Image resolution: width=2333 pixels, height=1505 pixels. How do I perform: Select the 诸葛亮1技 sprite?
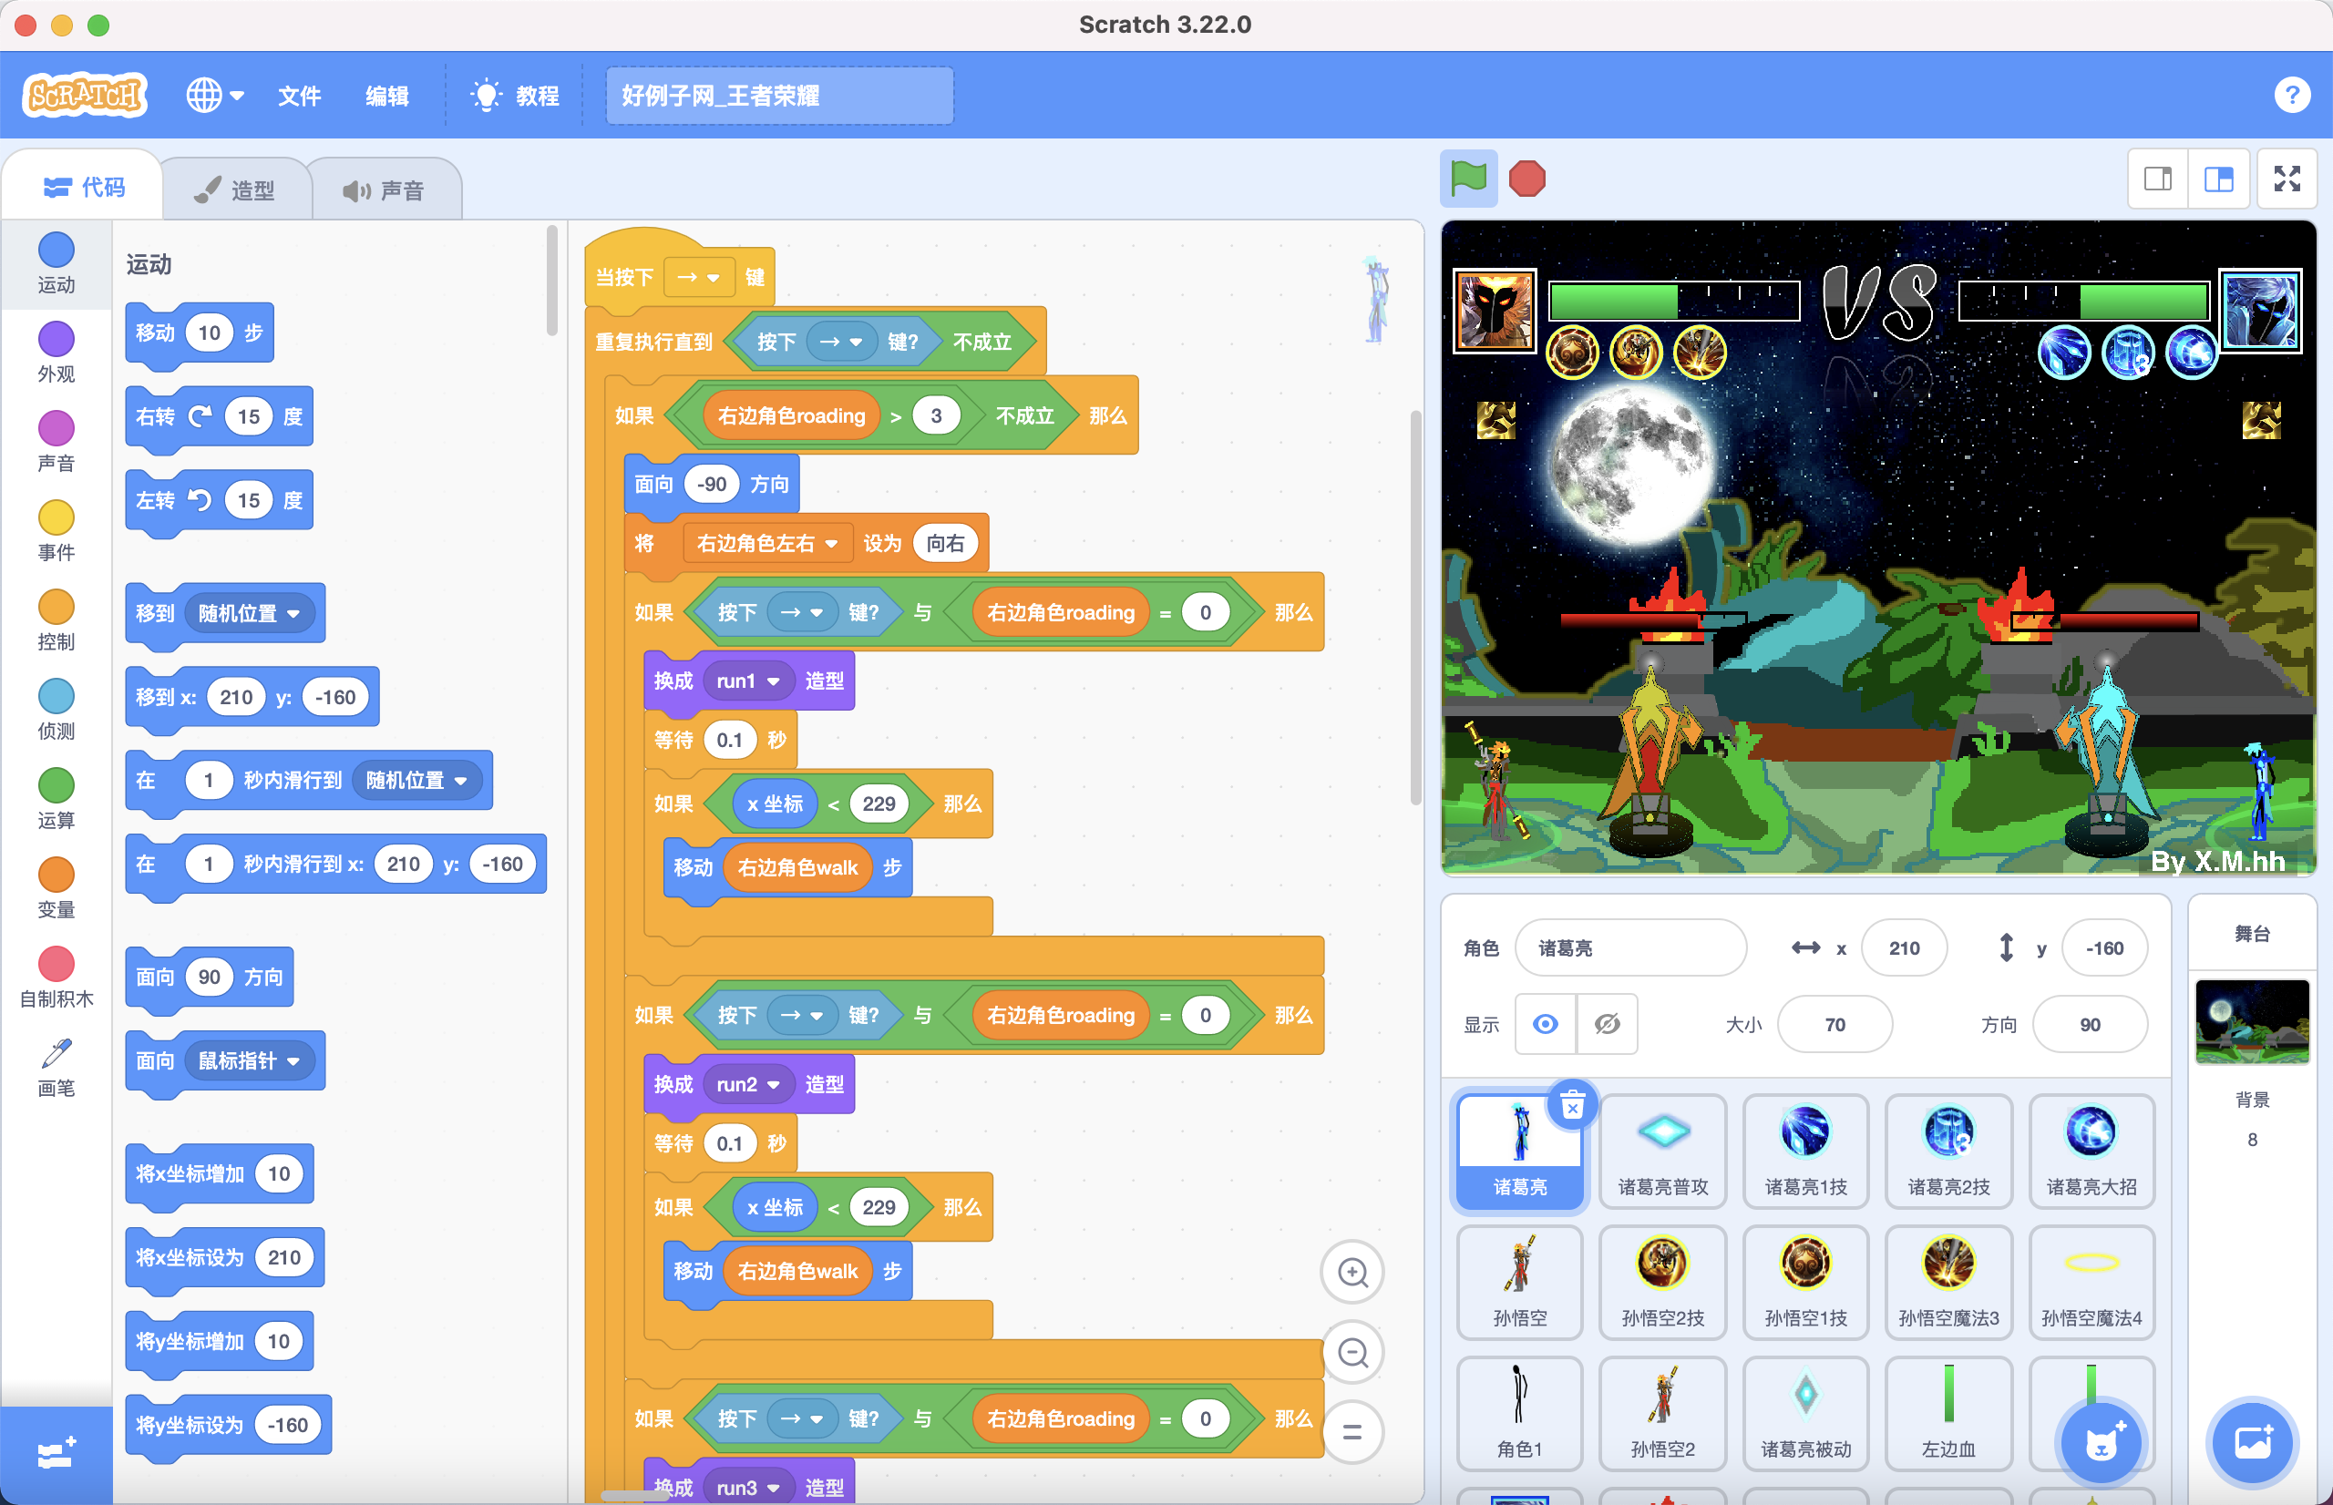click(1805, 1152)
